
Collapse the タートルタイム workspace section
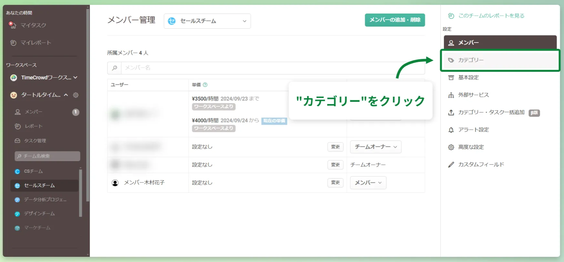(66, 95)
